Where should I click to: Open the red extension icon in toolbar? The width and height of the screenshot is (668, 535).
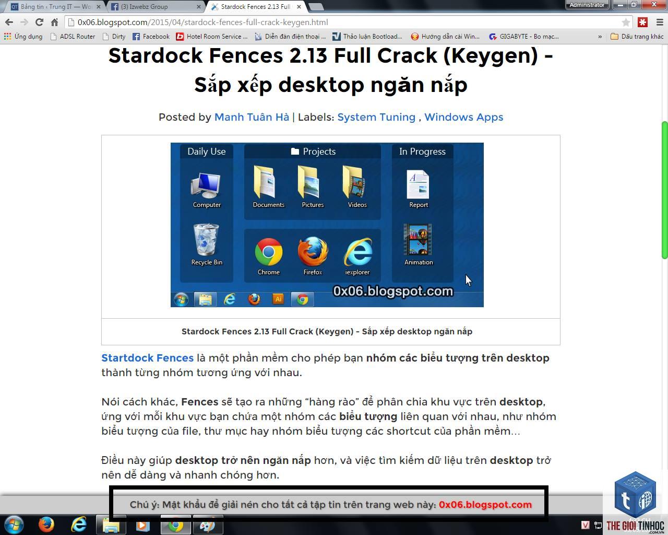click(643, 22)
